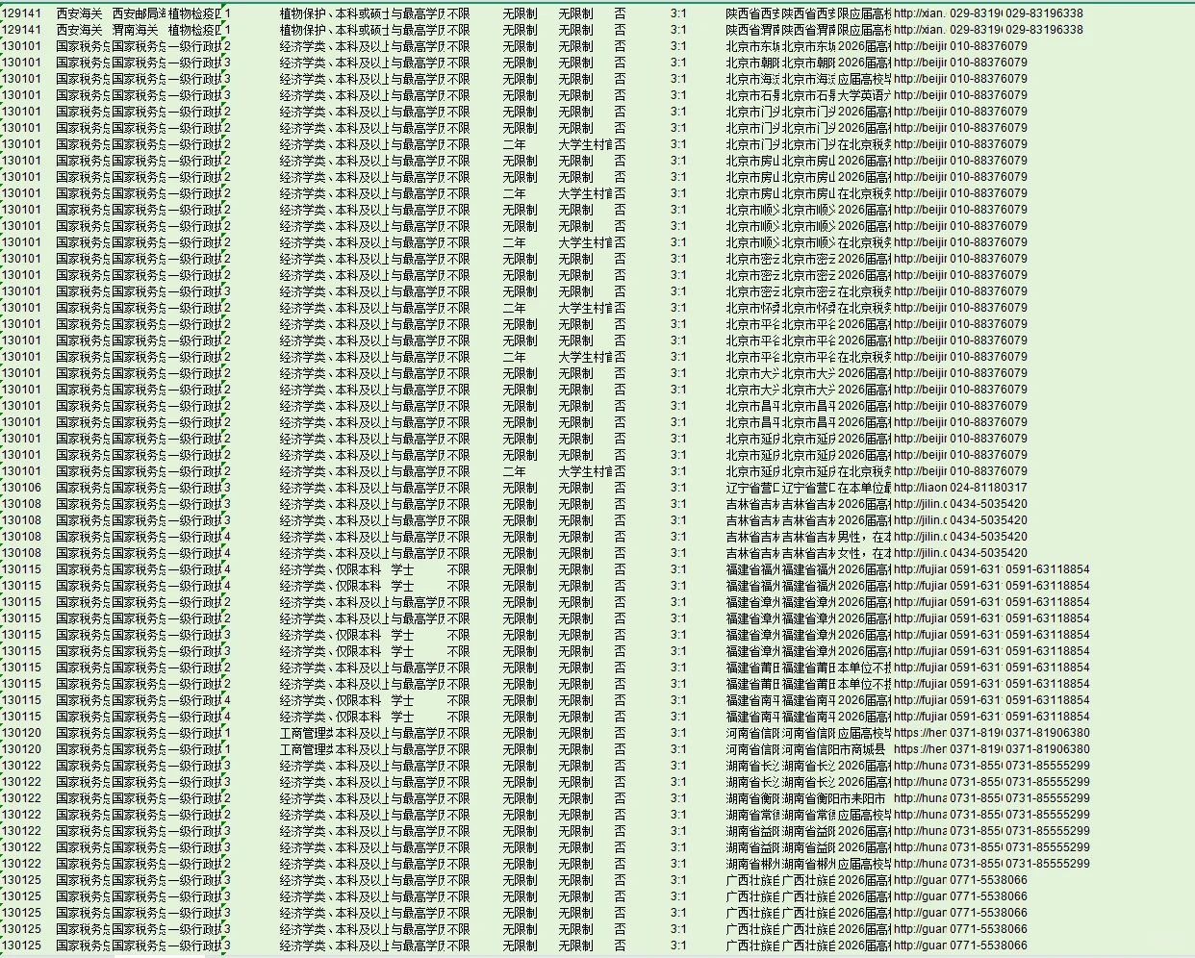Select 应届高校毕 cell in 湖南省常德 row
This screenshot has height=958, width=1195.
tap(864, 815)
